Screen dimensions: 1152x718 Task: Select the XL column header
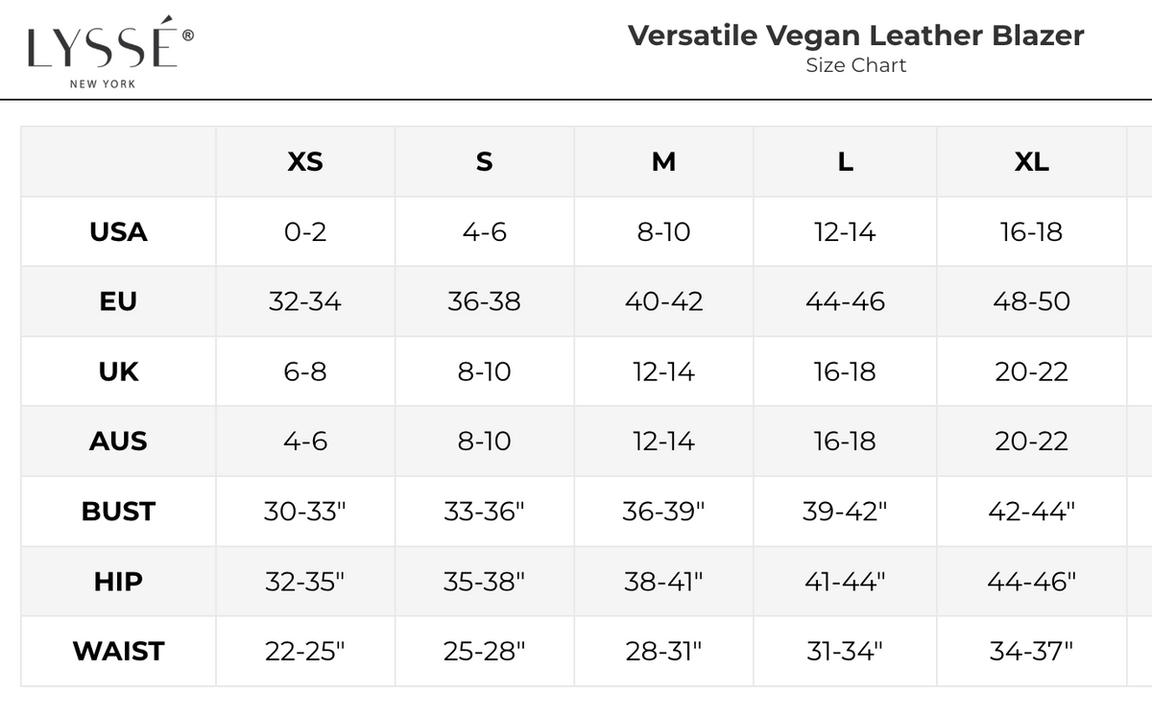(1031, 162)
